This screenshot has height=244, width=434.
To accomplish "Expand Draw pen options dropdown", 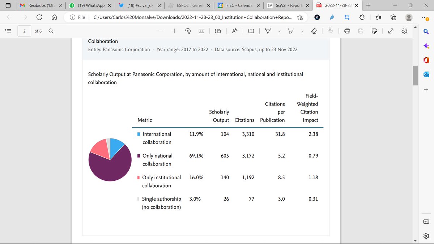I will tap(279, 31).
